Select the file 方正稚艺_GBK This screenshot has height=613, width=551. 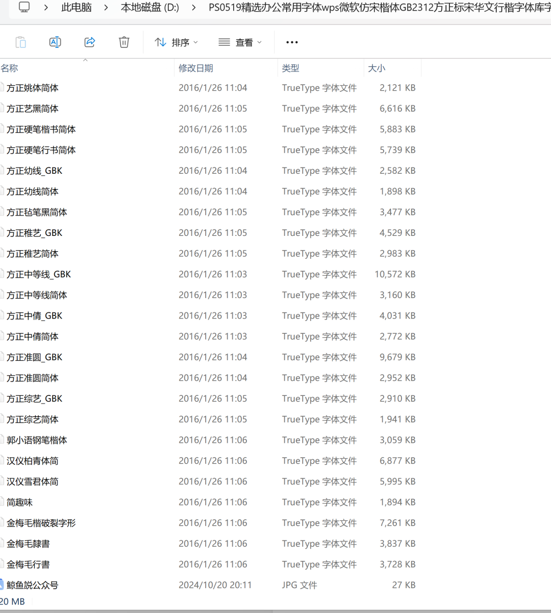(35, 233)
